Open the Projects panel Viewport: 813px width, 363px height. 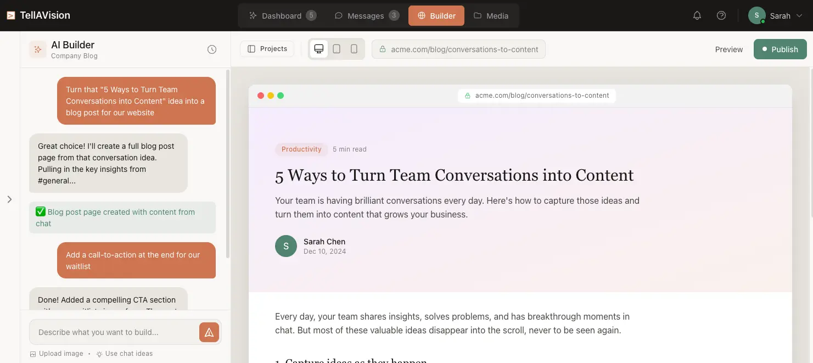click(x=267, y=49)
